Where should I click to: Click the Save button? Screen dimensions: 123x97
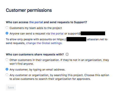[x=11, y=87]
